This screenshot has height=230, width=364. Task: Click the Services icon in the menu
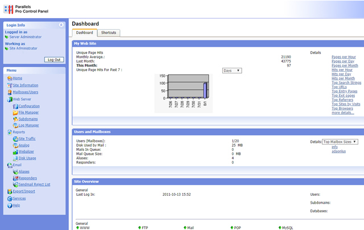tap(9, 198)
